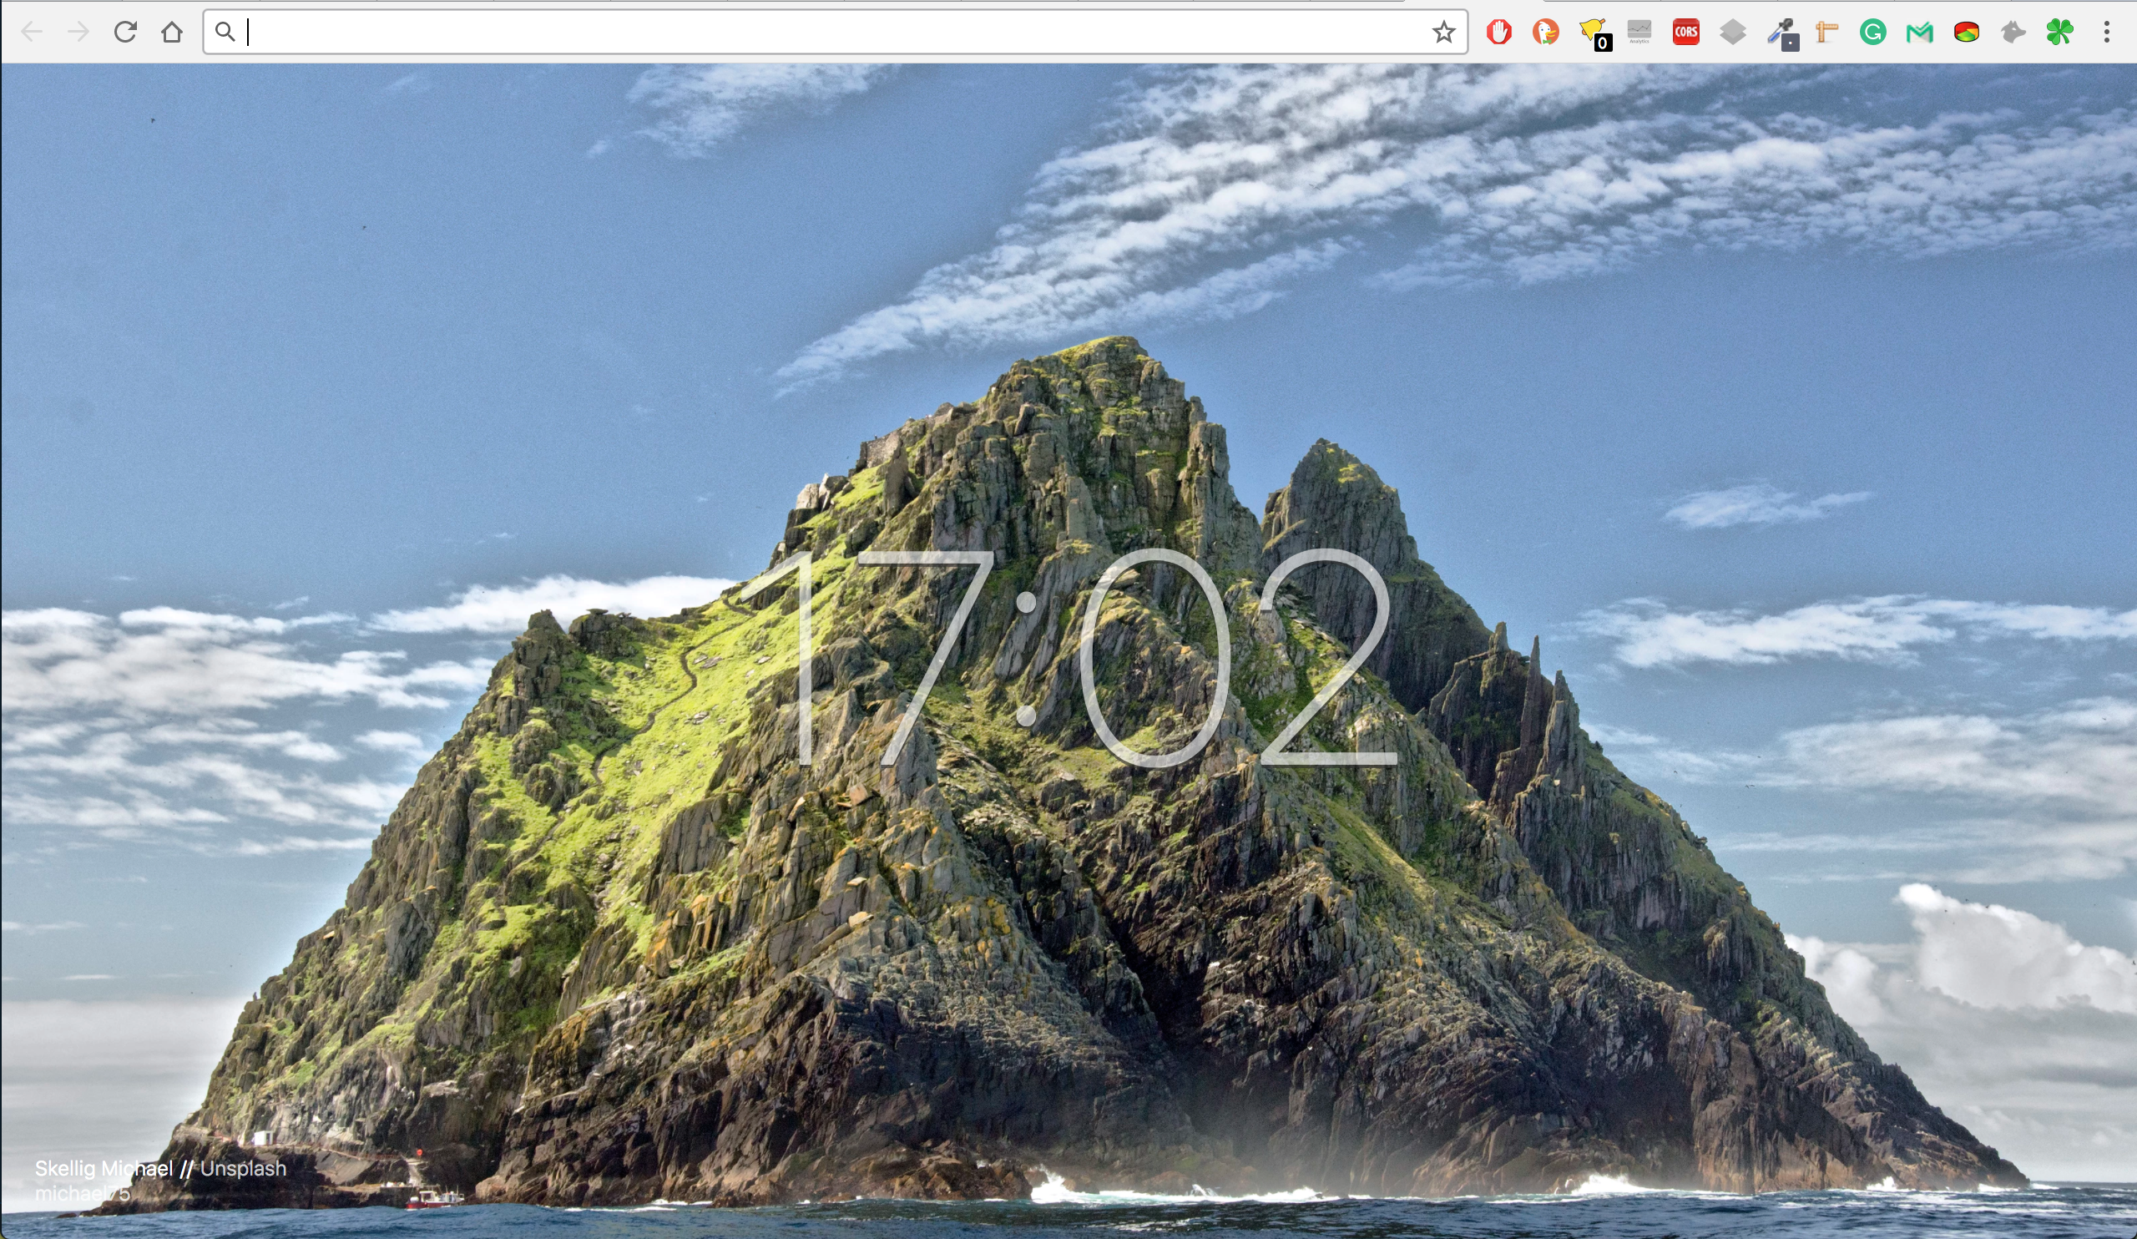Viewport: 2137px width, 1239px height.
Task: Open the Stylus layers extension
Action: click(x=1734, y=32)
